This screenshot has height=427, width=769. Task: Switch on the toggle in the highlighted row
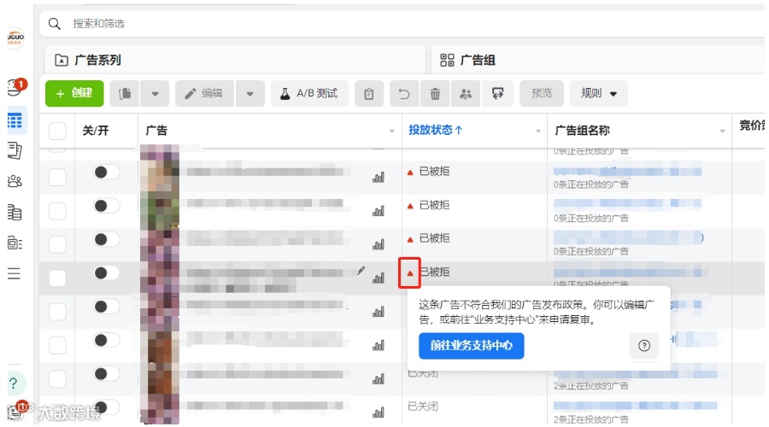pyautogui.click(x=107, y=273)
